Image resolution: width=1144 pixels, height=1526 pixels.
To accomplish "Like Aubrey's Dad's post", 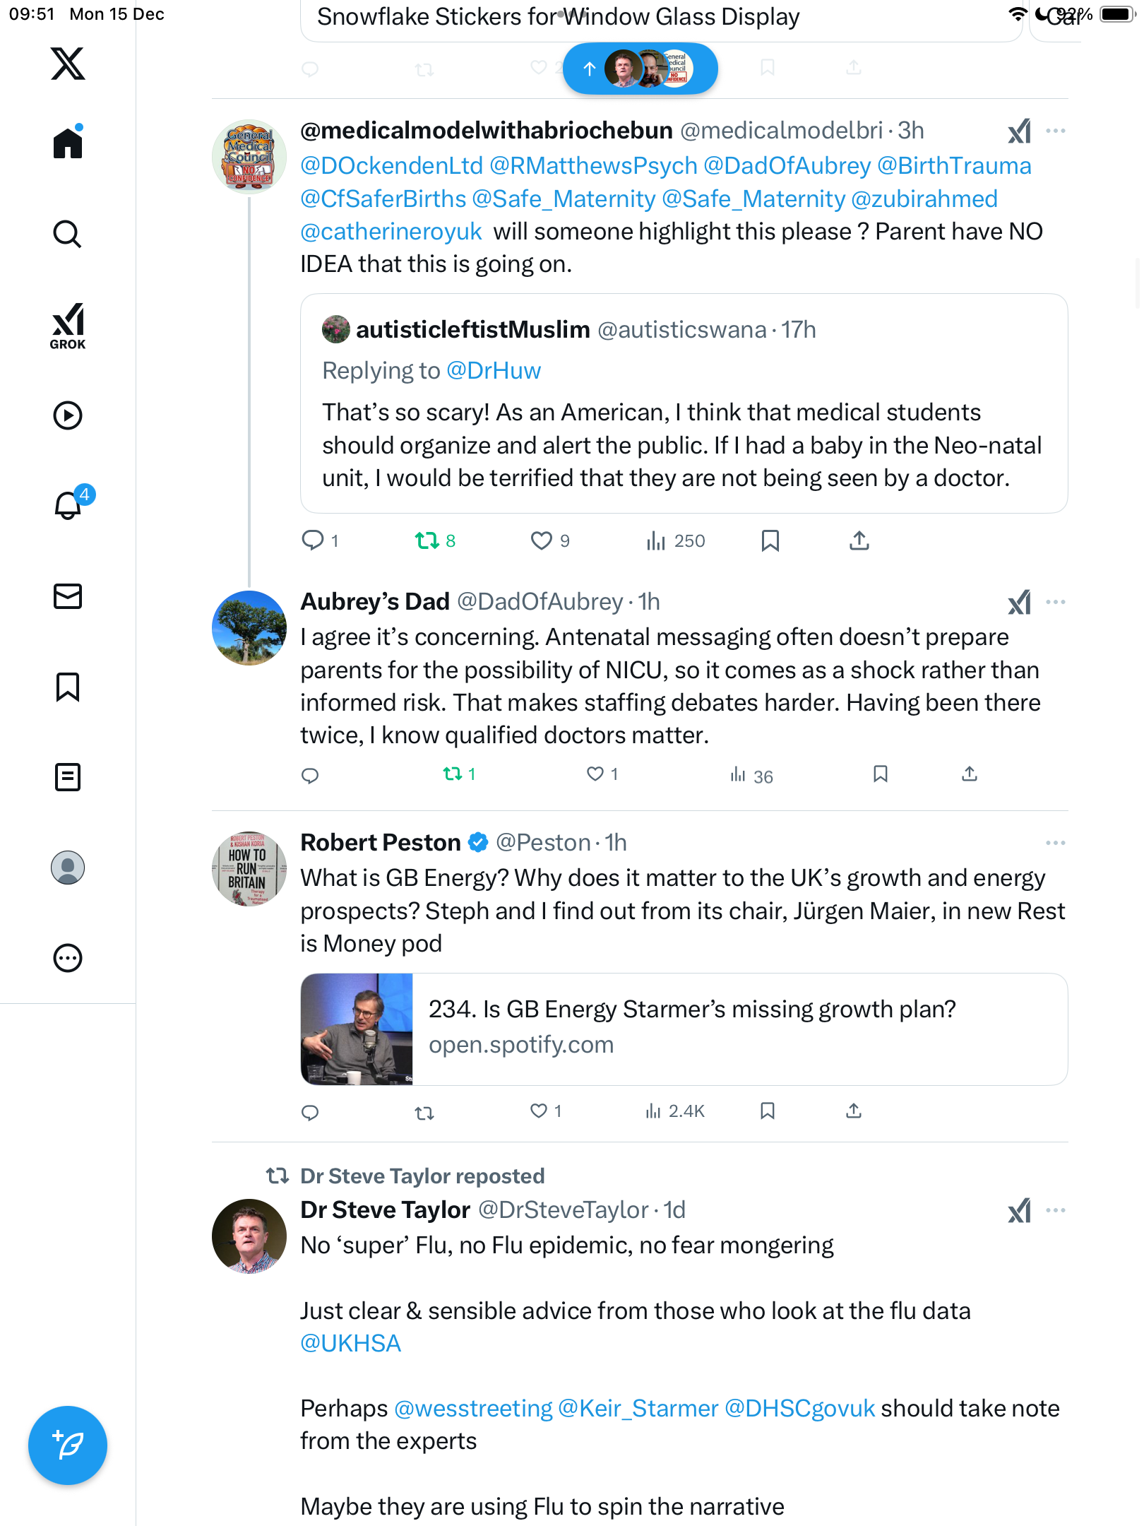I will (595, 774).
